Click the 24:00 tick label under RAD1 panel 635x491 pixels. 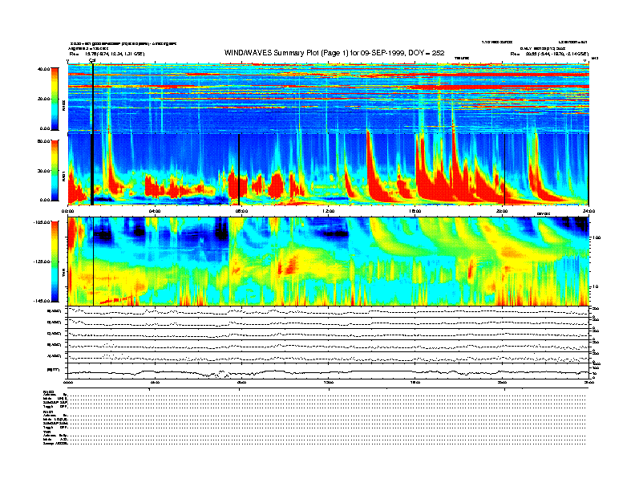click(x=588, y=211)
